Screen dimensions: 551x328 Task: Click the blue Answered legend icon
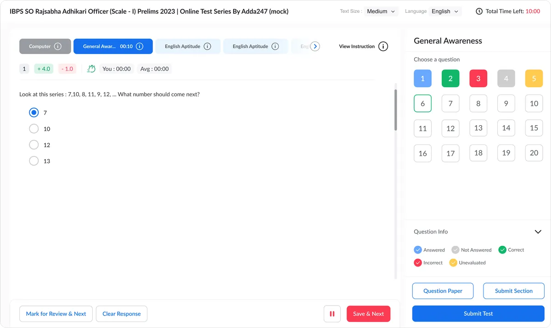point(418,250)
